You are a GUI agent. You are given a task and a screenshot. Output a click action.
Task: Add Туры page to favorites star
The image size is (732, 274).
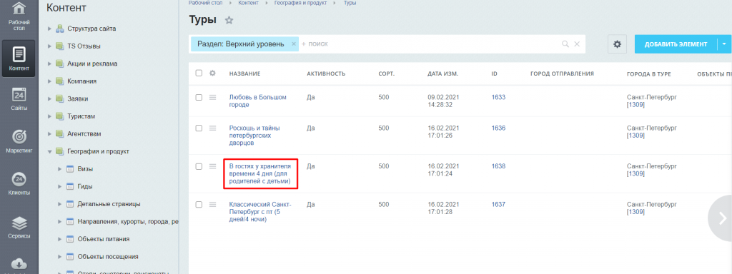point(229,20)
